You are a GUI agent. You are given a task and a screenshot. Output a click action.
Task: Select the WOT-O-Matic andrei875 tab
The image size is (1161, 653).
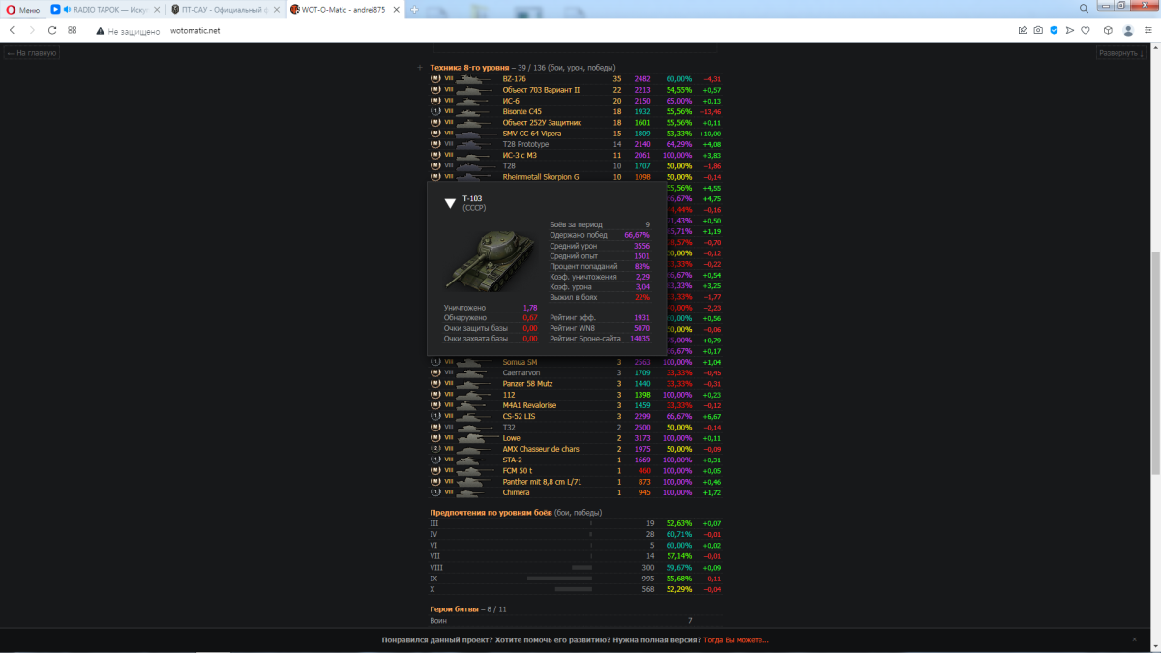[x=343, y=9]
